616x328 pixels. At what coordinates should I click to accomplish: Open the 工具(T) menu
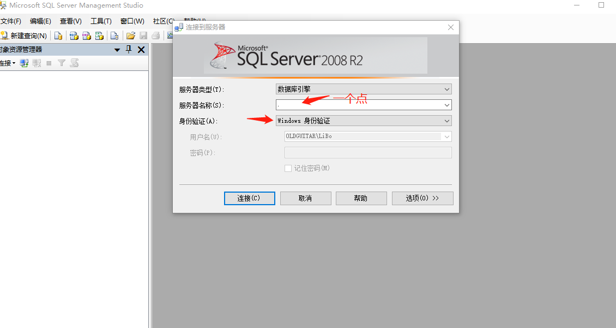101,21
